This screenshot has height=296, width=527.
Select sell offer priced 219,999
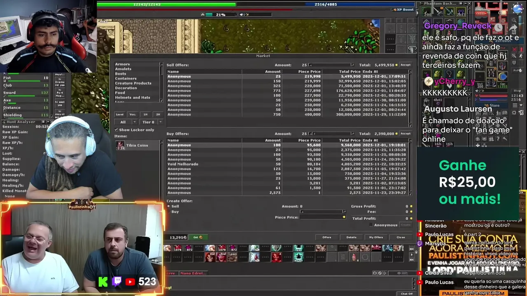[287, 81]
